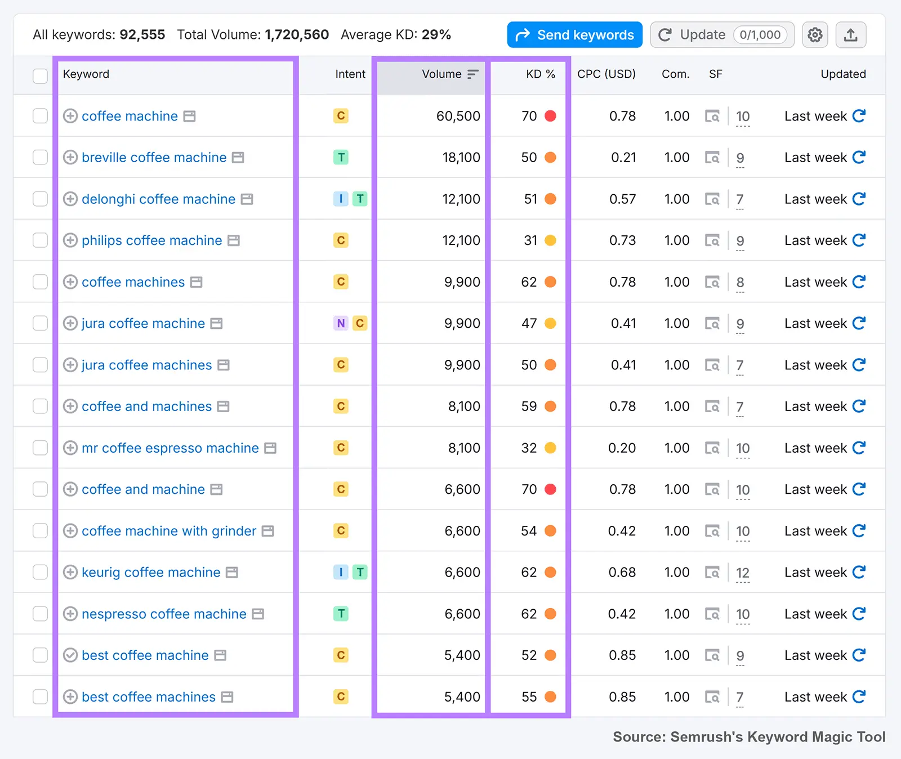
Task: Export the keyword list
Action: [851, 34]
